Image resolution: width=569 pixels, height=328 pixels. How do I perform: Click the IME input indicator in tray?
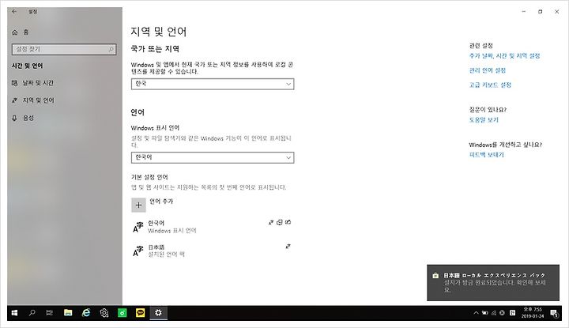pos(512,313)
